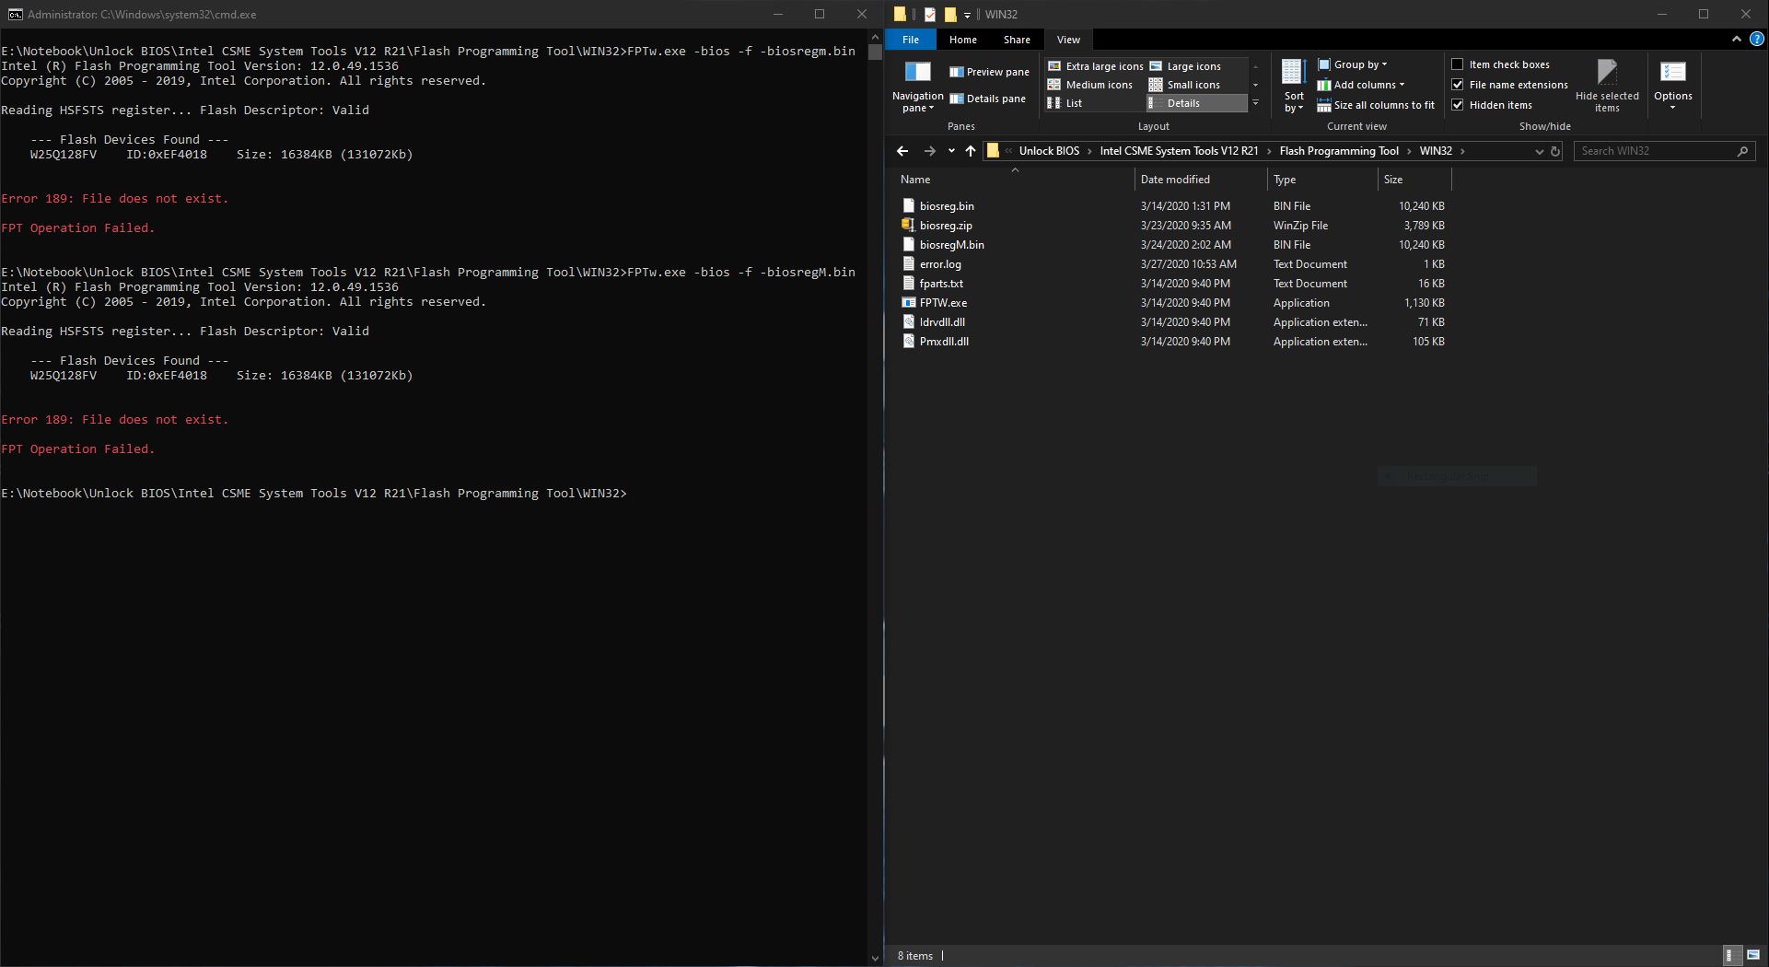Switch to the Home ribbon tab

pos(963,40)
